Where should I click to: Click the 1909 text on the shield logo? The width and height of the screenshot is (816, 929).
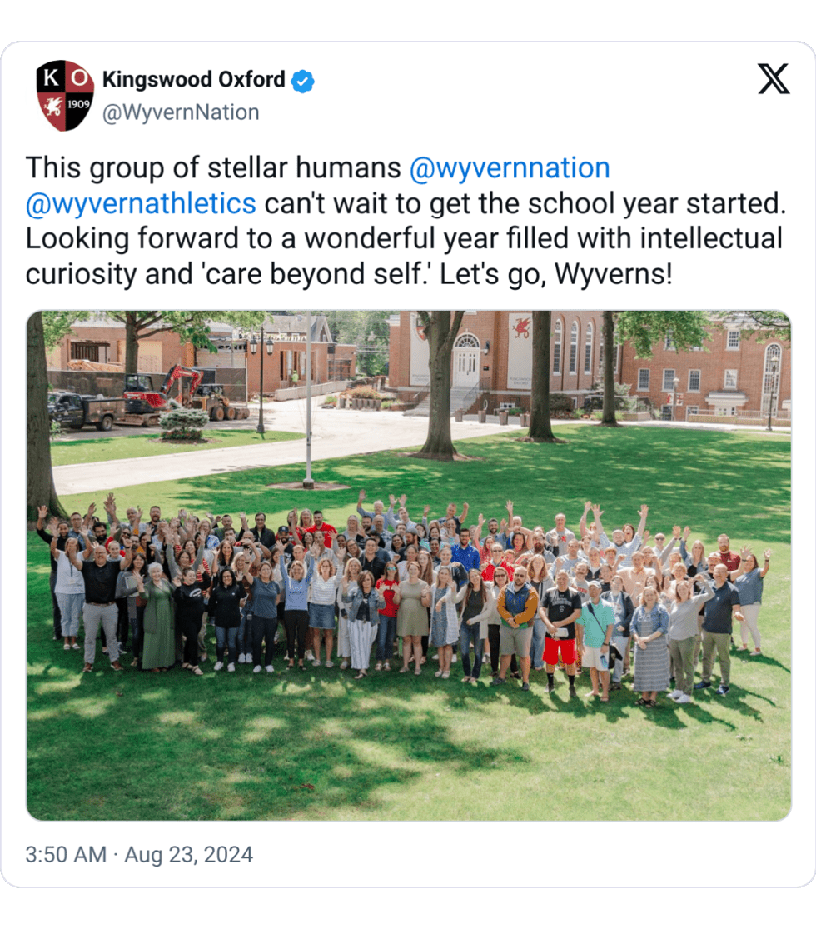click(77, 104)
